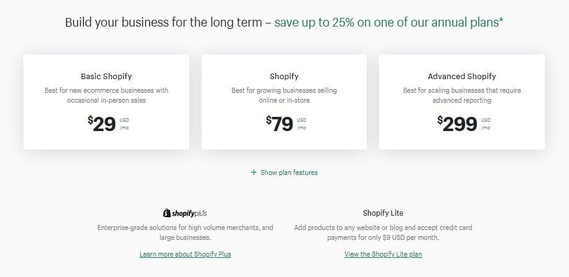Click the plus icon beside Show plan features
Viewport: 569px width, 277px height.
click(x=254, y=173)
